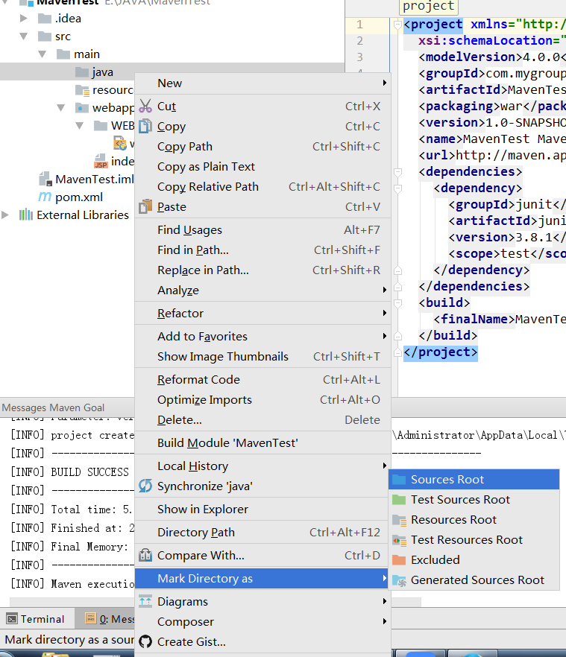Fold the build tag in editor
Image resolution: width=566 pixels, height=657 pixels.
(397, 302)
